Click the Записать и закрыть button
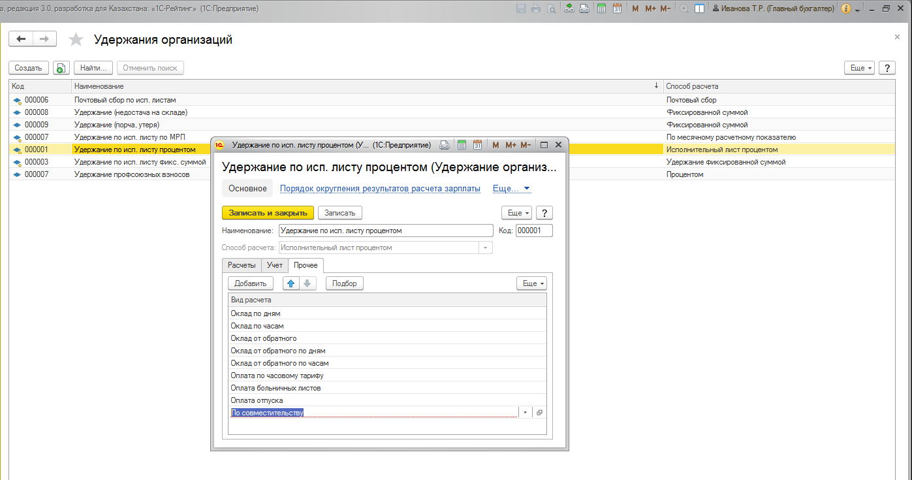Image resolution: width=912 pixels, height=480 pixels. coord(268,213)
